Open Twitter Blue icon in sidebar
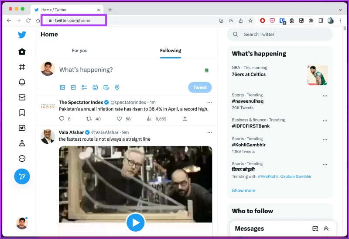The height and width of the screenshot is (239, 349). [22, 128]
